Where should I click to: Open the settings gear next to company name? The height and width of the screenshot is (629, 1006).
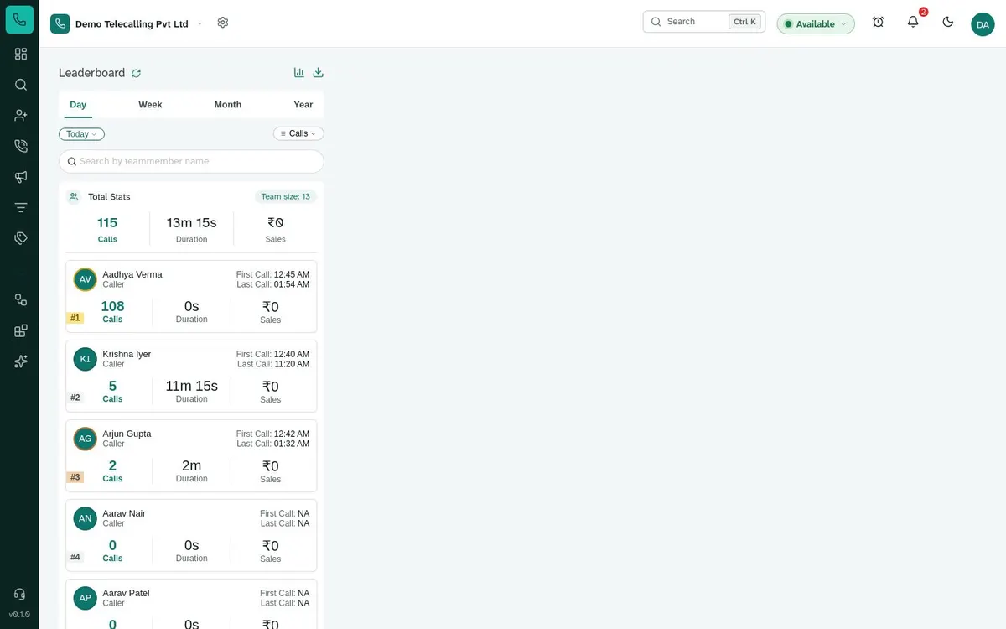[223, 23]
